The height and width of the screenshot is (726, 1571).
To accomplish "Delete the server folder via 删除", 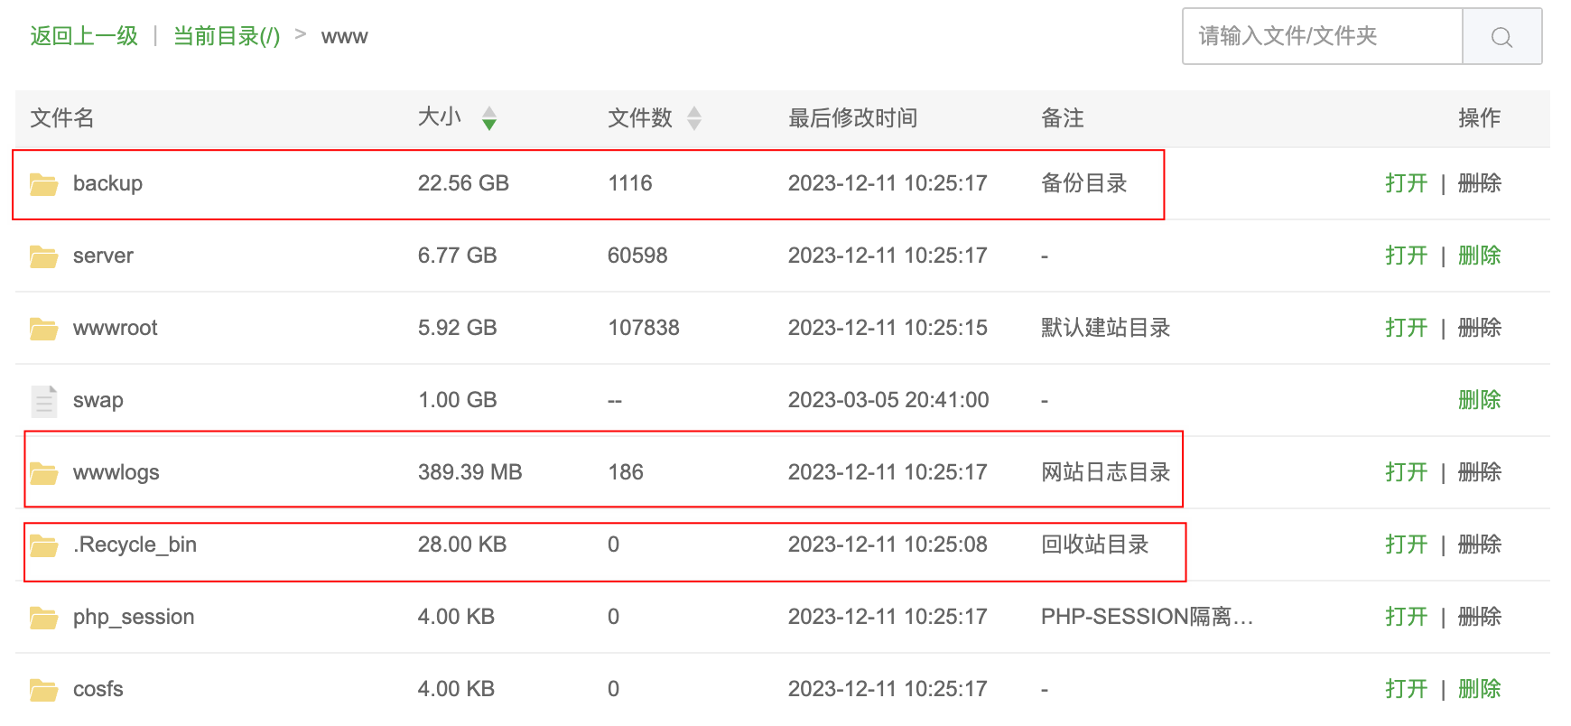I will [x=1479, y=256].
